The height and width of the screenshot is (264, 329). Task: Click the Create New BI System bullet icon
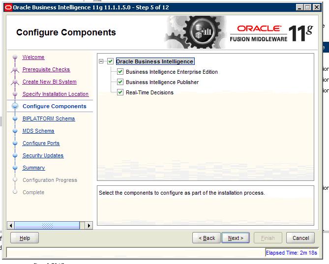pos(15,82)
